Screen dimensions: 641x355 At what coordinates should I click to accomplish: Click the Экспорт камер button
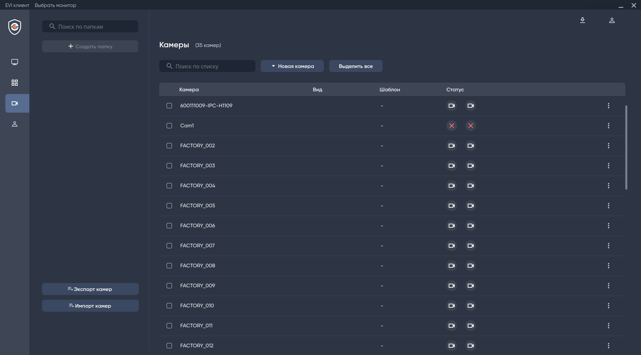90,289
